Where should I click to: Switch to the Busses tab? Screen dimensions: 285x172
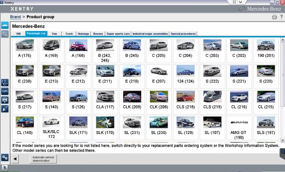(x=98, y=34)
